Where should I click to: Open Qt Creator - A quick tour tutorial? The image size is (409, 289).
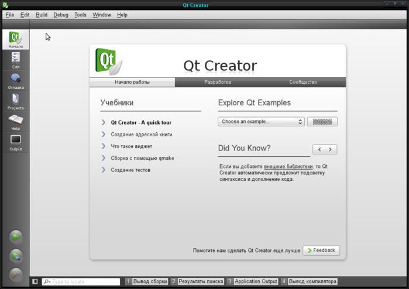(x=141, y=123)
